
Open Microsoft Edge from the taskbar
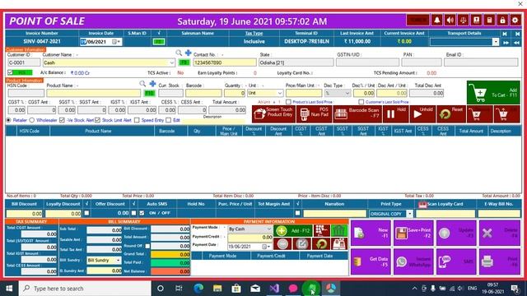pyautogui.click(x=198, y=288)
